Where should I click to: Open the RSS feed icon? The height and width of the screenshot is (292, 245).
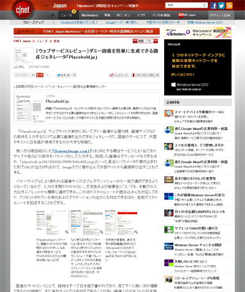pos(229,6)
